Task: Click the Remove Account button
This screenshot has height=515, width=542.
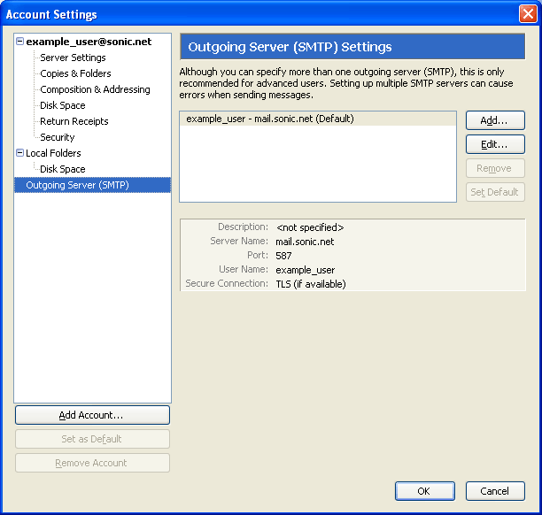Action: pyautogui.click(x=92, y=463)
